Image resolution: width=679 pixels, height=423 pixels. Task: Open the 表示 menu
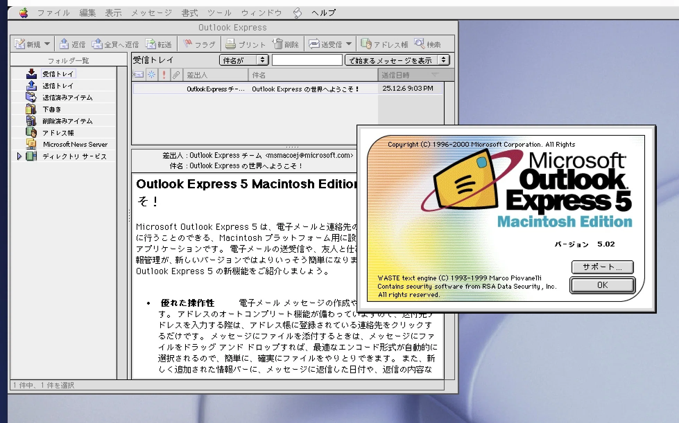tap(113, 13)
